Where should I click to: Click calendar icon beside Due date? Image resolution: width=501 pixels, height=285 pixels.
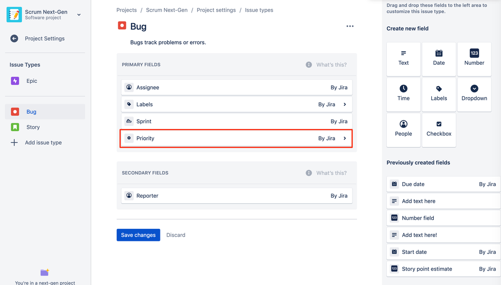coord(394,184)
